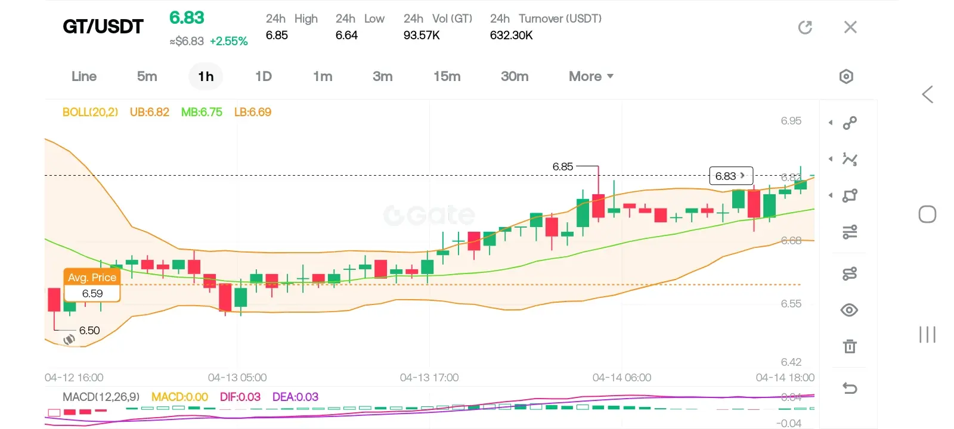Select the 15m timeframe
This screenshot has width=954, height=429.
tap(447, 76)
